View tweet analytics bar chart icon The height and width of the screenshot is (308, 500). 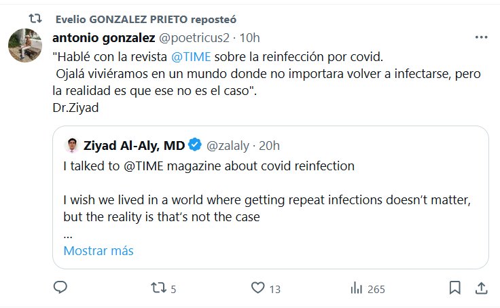coord(356,288)
